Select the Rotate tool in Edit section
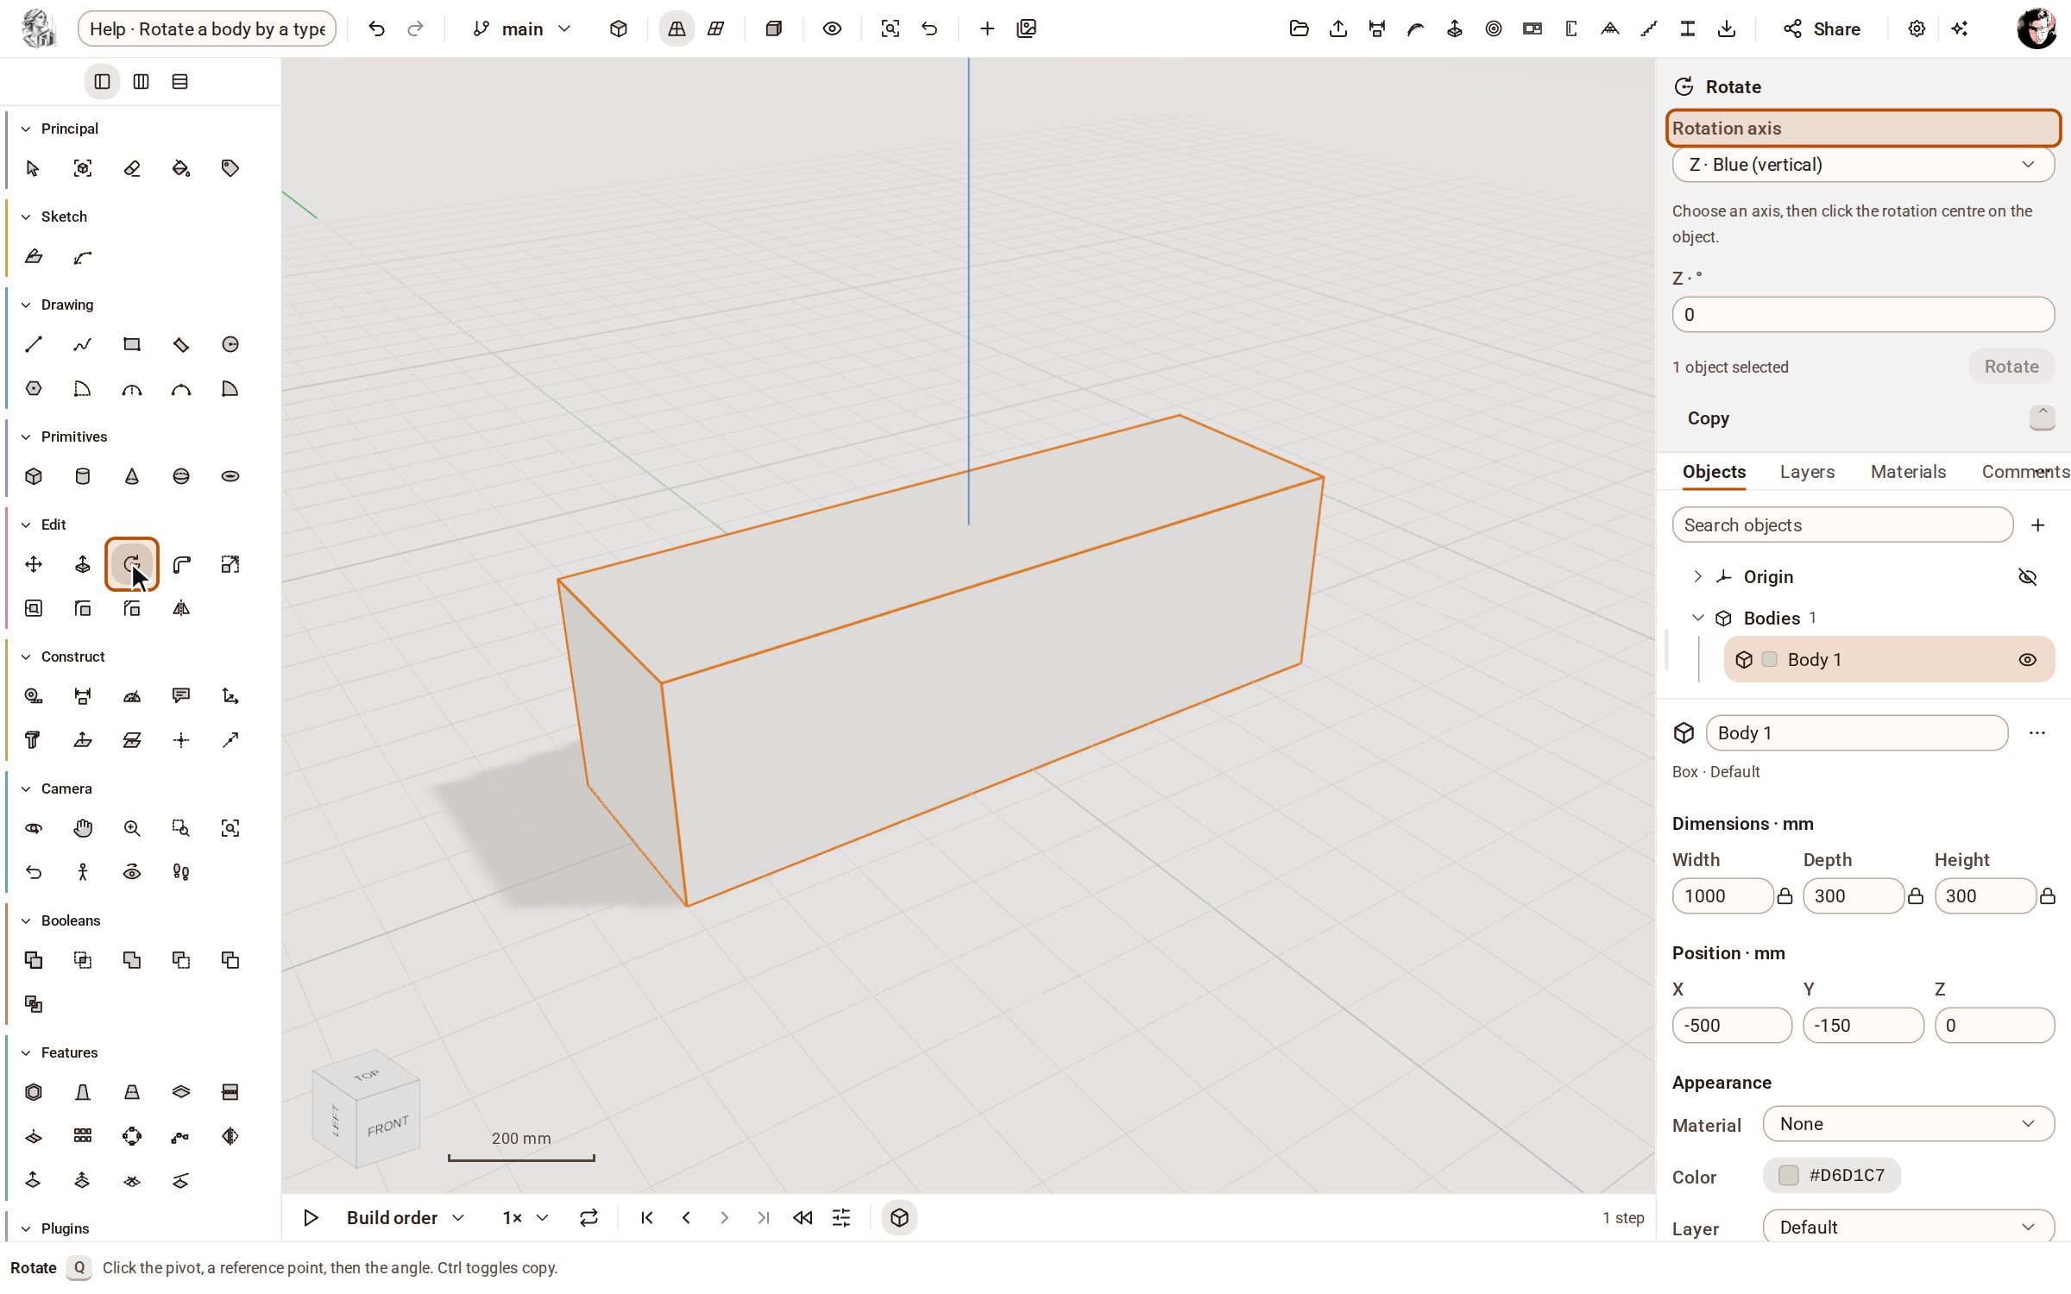Image resolution: width=2071 pixels, height=1294 pixels. pos(132,564)
